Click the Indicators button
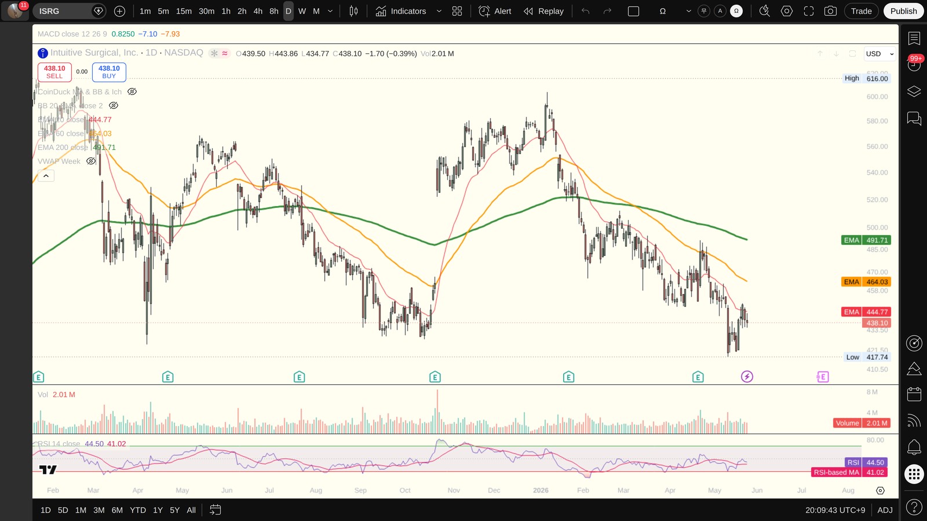 [401, 11]
